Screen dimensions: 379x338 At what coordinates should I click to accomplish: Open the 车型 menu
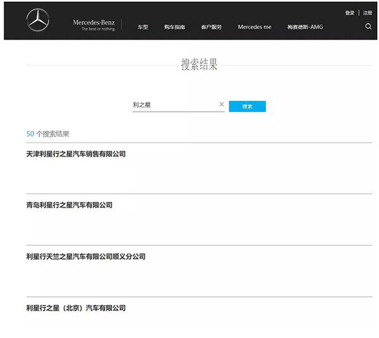pyautogui.click(x=142, y=27)
